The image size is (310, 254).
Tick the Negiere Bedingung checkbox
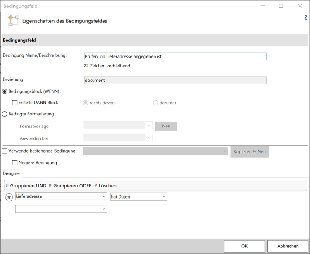(14, 163)
